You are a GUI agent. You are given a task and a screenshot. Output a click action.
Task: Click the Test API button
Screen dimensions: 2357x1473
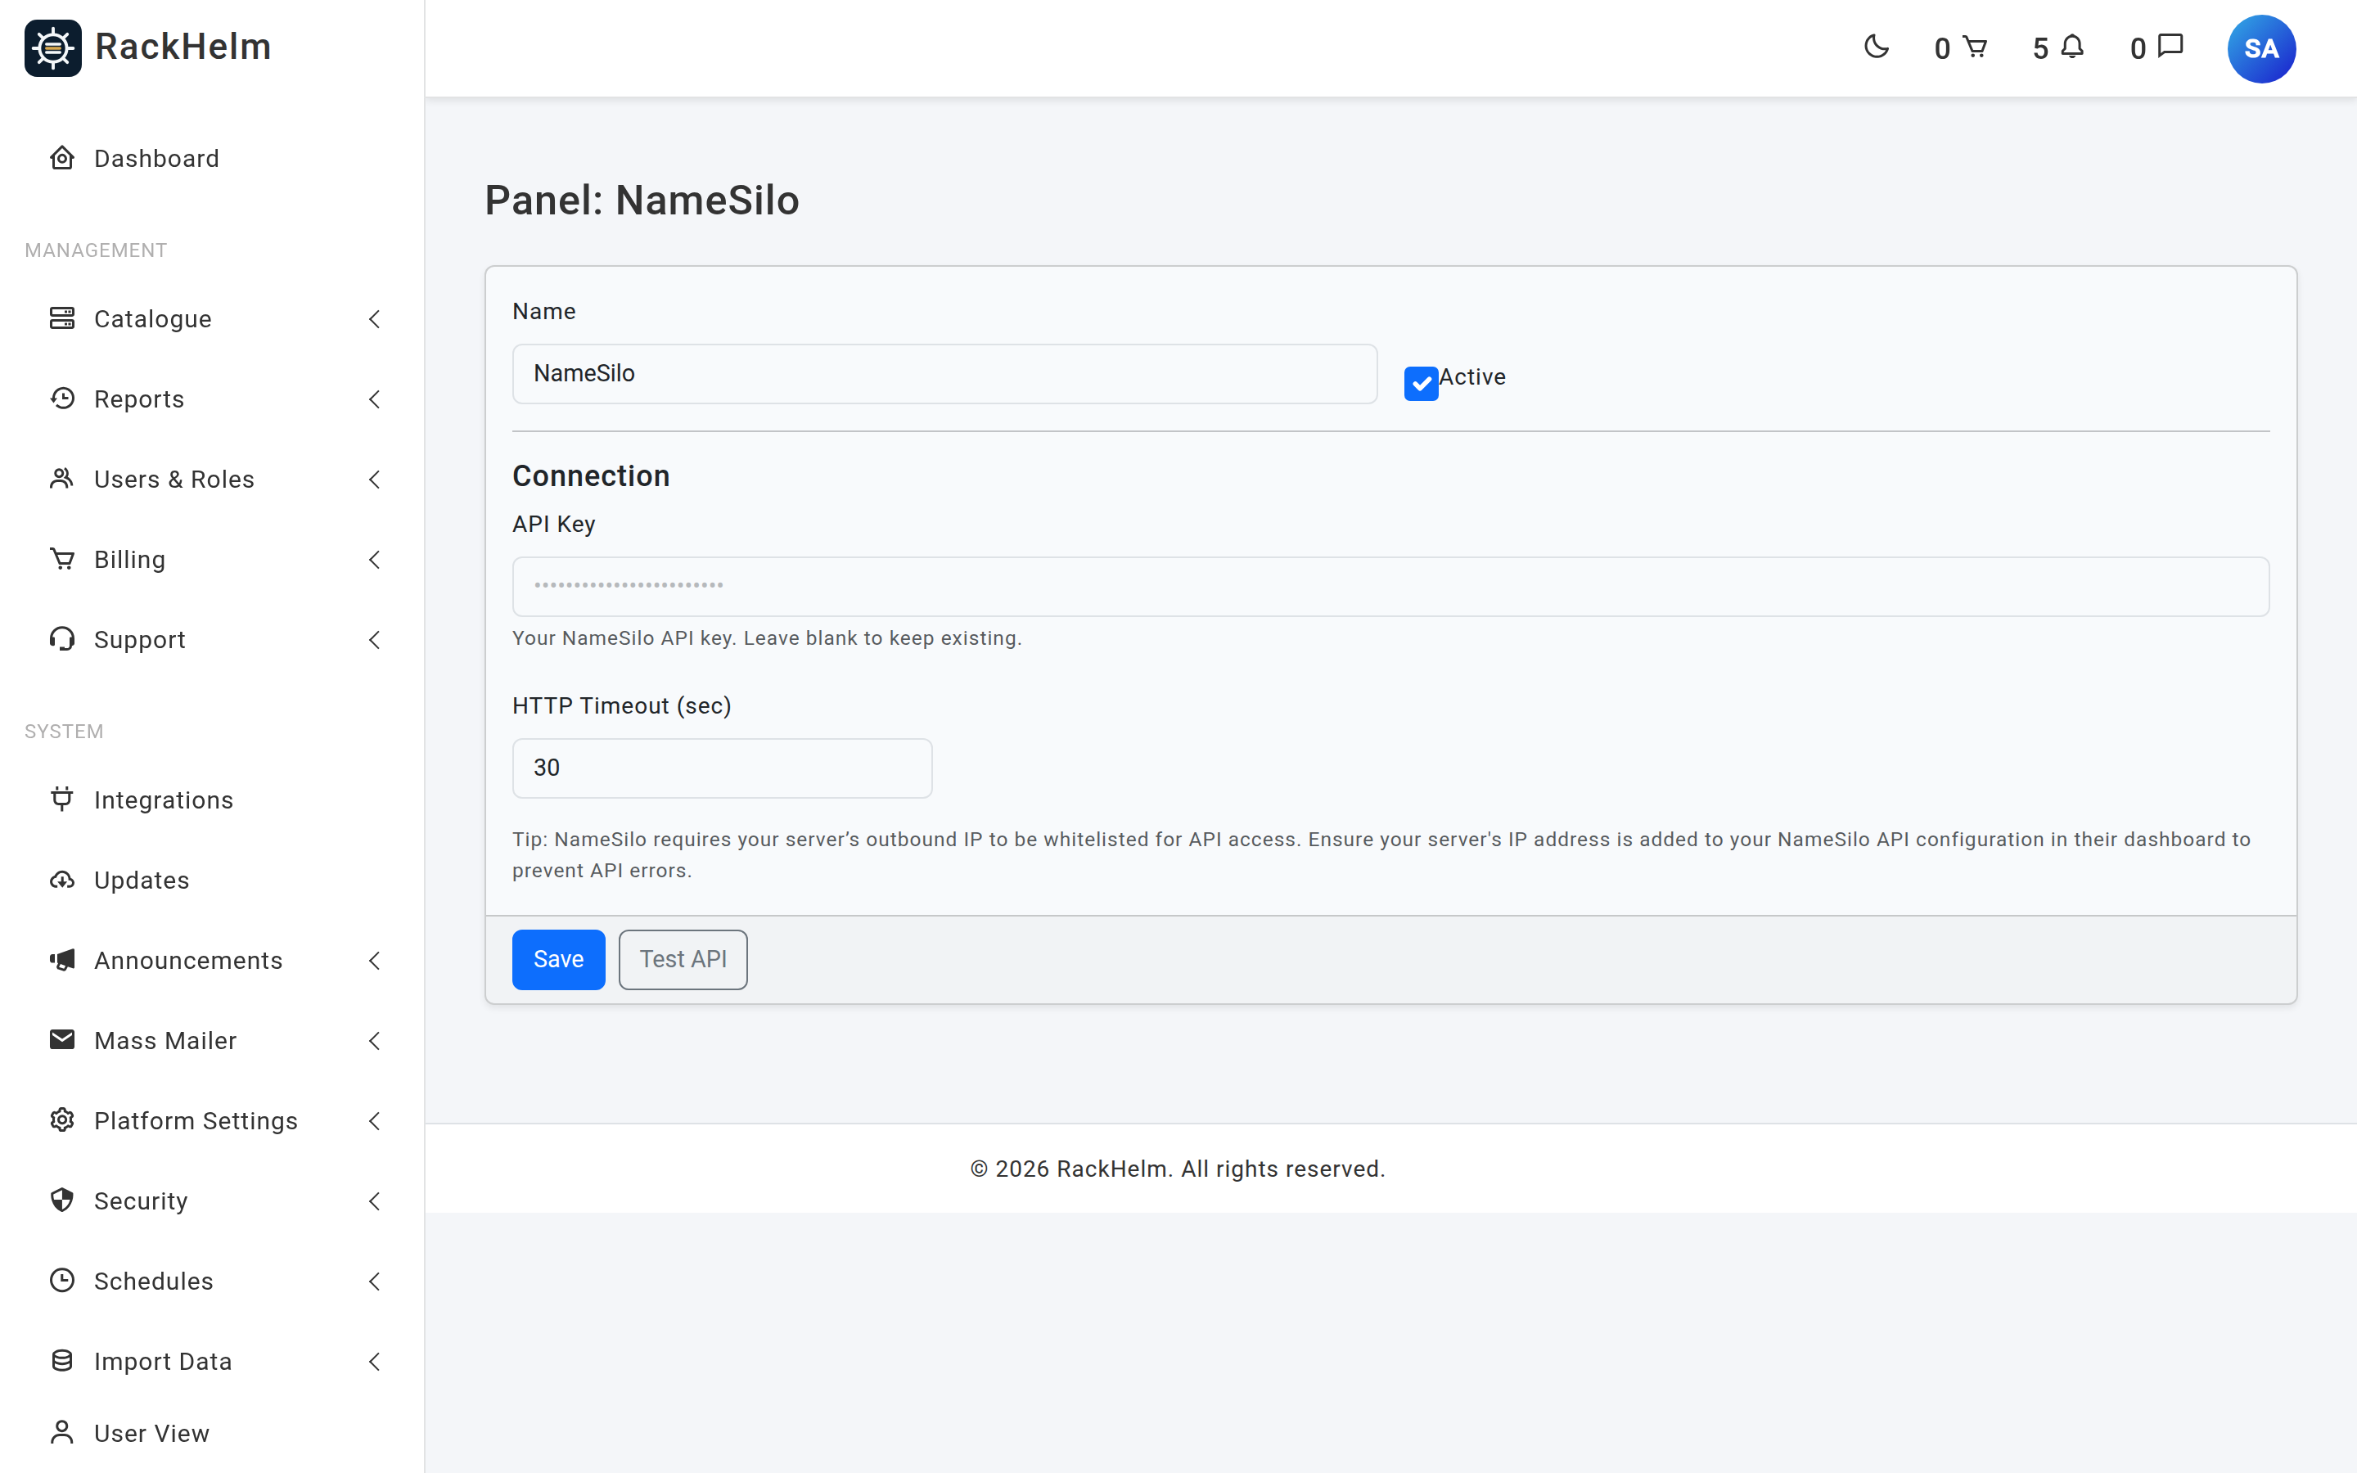pos(683,960)
